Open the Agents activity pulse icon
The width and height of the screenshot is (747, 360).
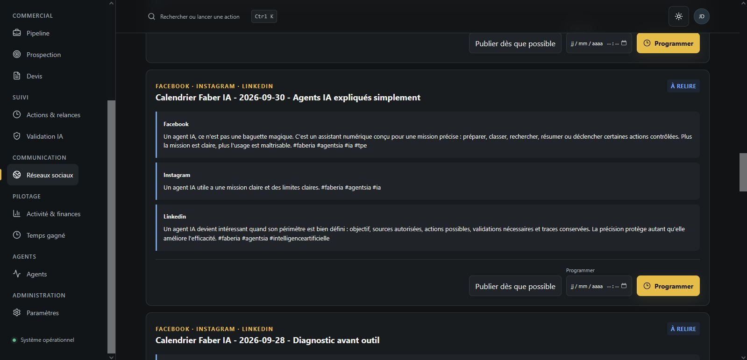click(x=17, y=274)
